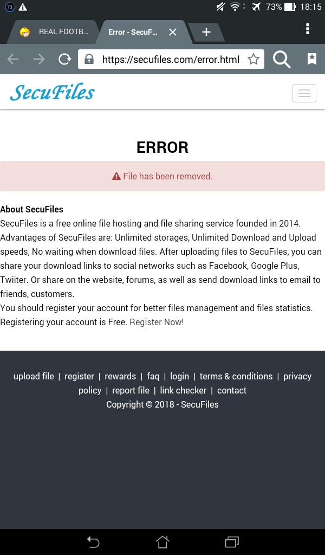The image size is (325, 555).
Task: Open the upload file footer link
Action: [x=34, y=376]
